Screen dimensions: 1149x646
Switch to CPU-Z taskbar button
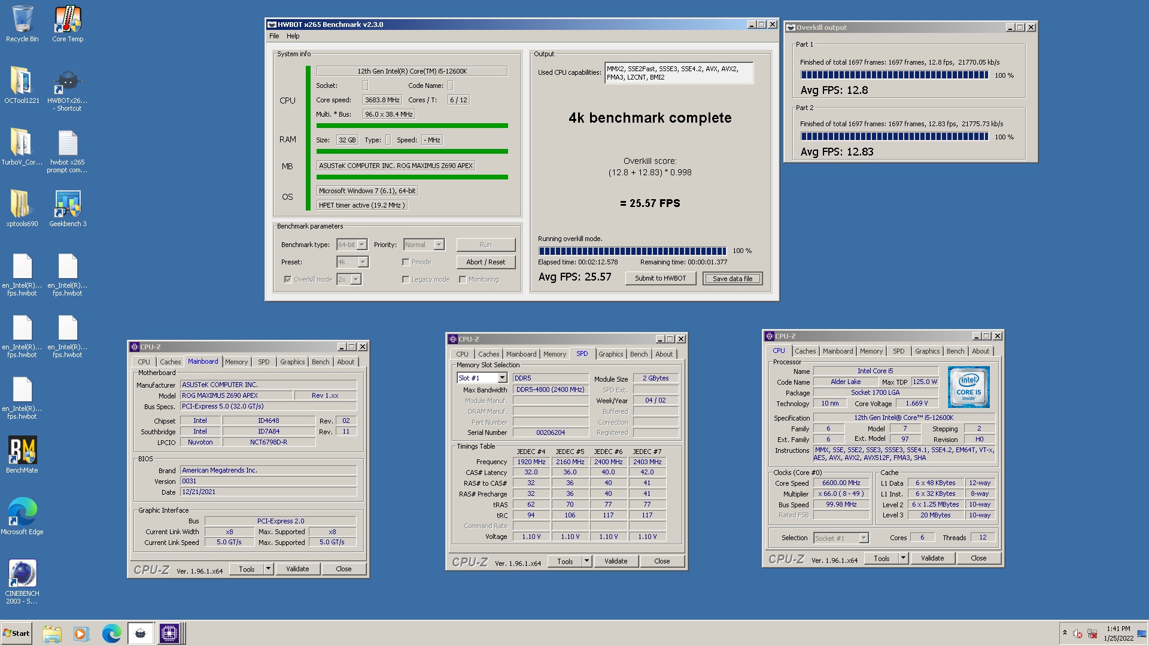tap(169, 633)
